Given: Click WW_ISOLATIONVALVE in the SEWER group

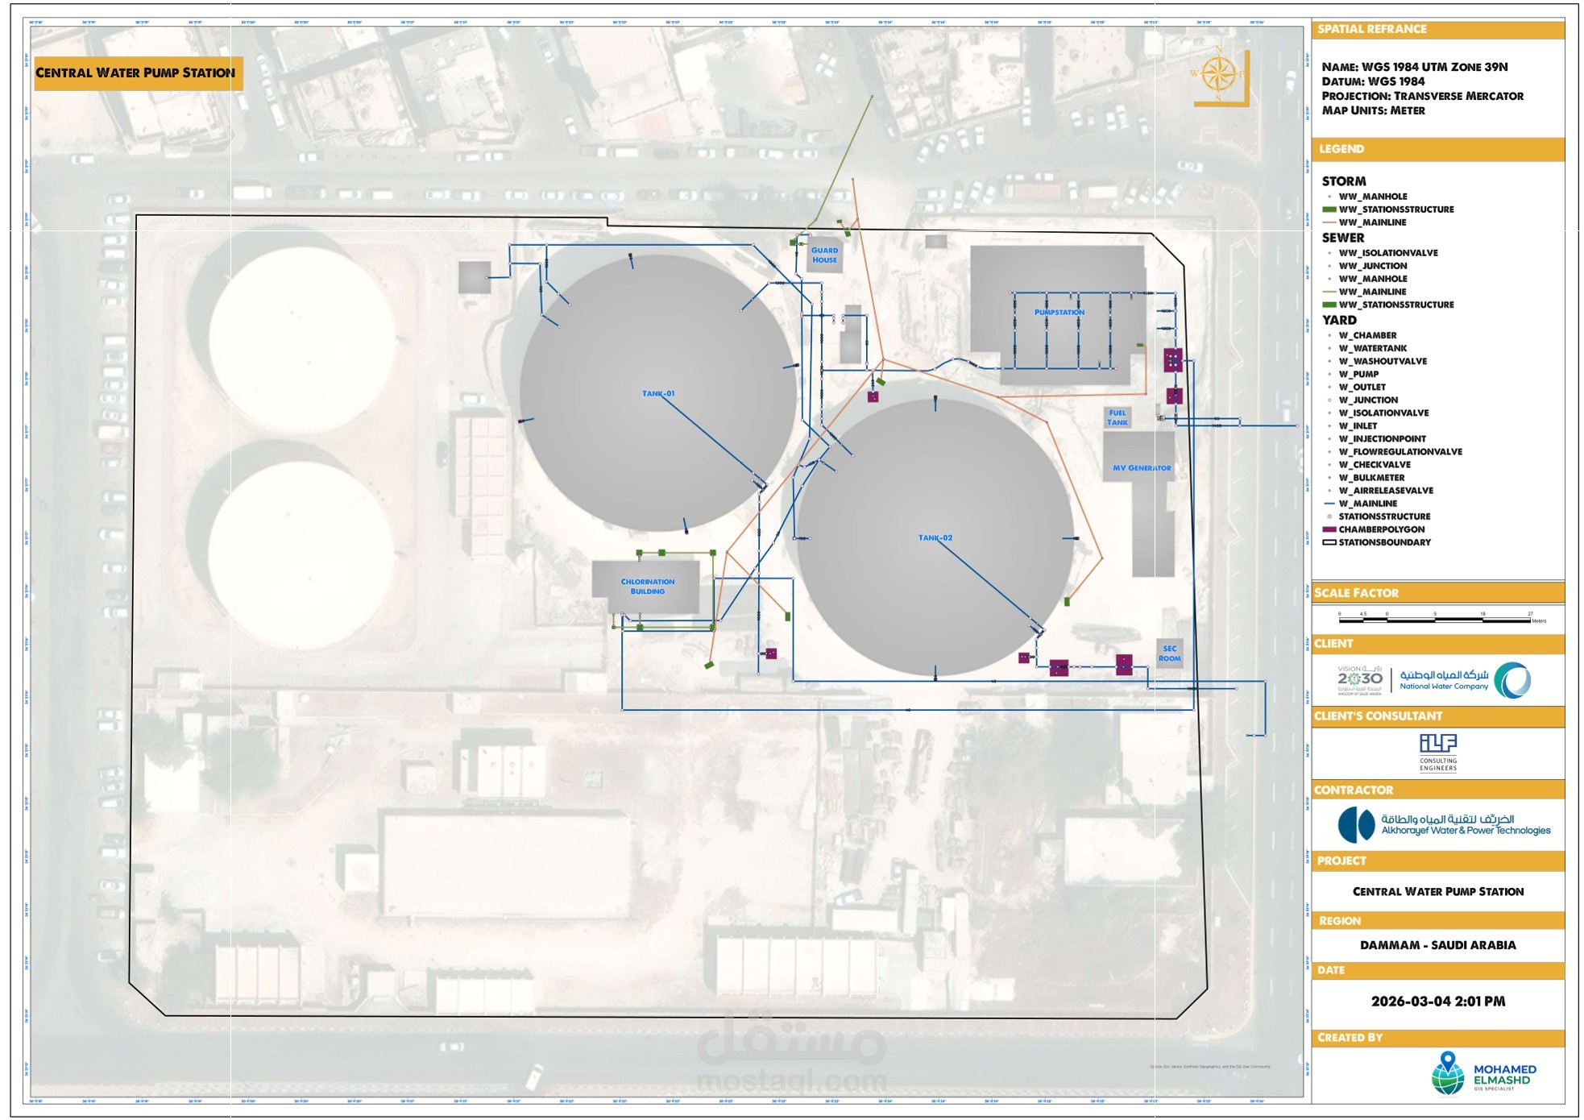Looking at the screenshot, I should click(x=1388, y=253).
